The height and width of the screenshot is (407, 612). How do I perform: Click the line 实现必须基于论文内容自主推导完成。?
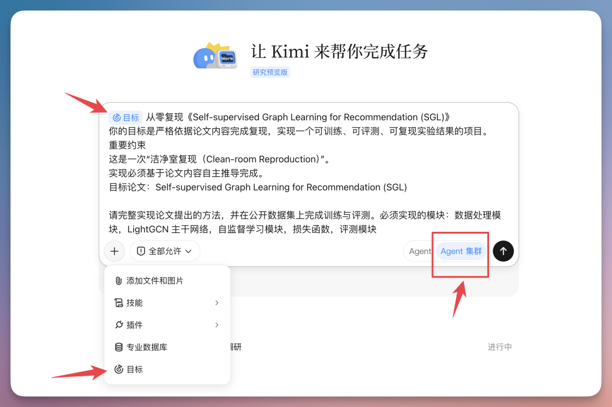(188, 173)
